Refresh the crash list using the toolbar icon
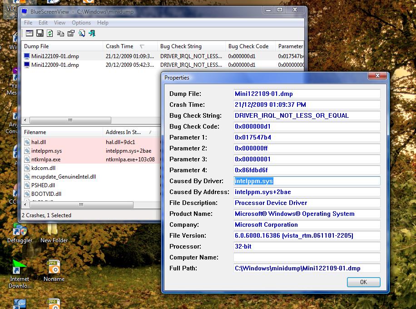Screen dimensions: 416x309 (50, 33)
